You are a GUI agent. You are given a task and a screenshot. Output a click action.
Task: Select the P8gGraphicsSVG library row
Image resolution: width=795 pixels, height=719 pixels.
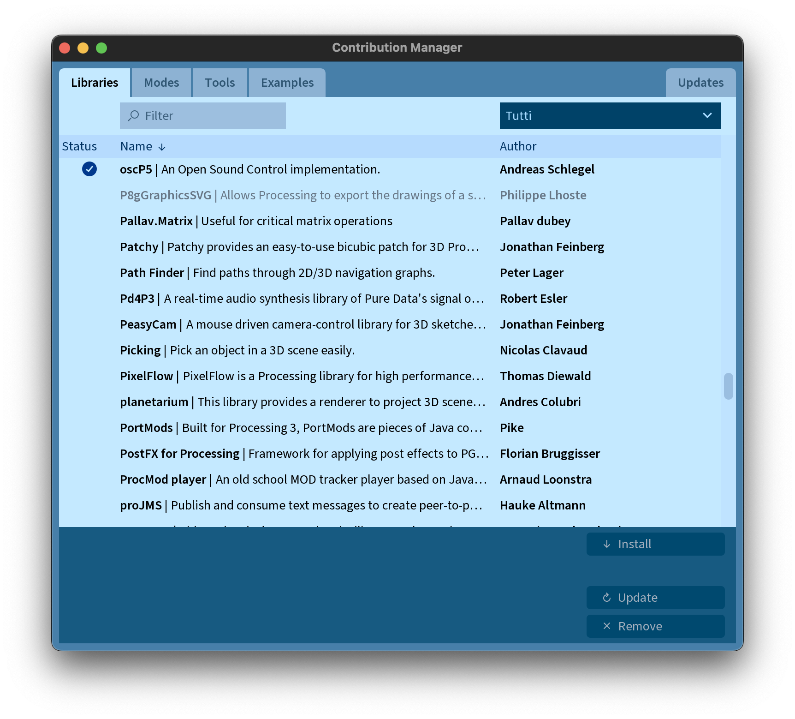[390, 195]
